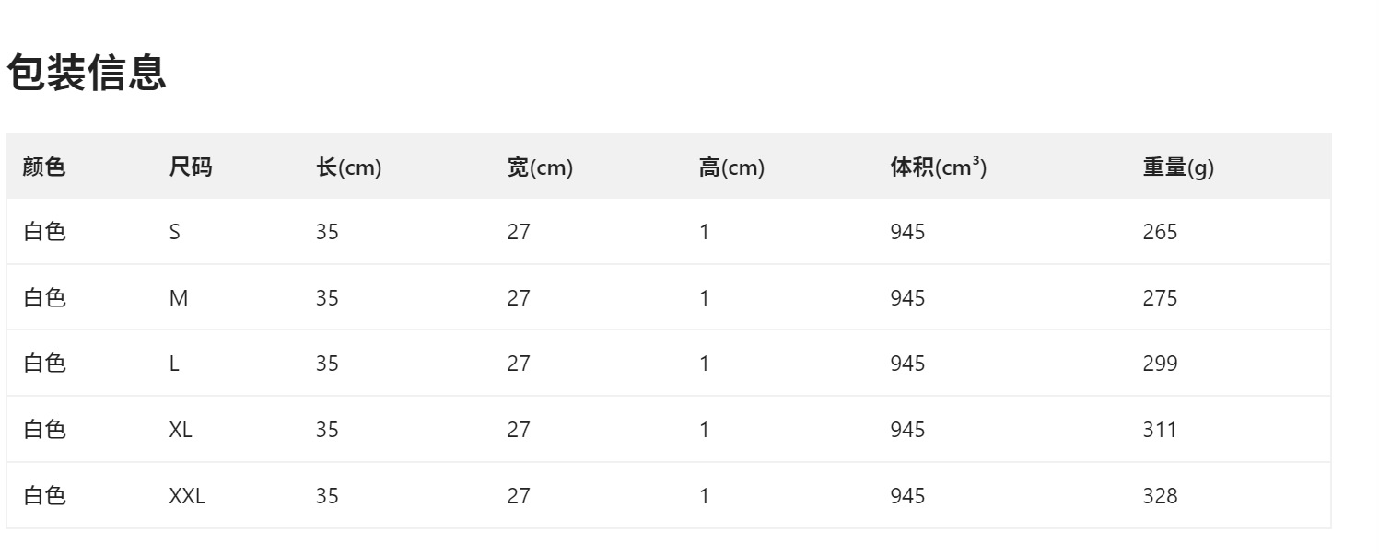Screen dimensions: 1379x554
Task: Select the size L cell
Action: tap(174, 364)
